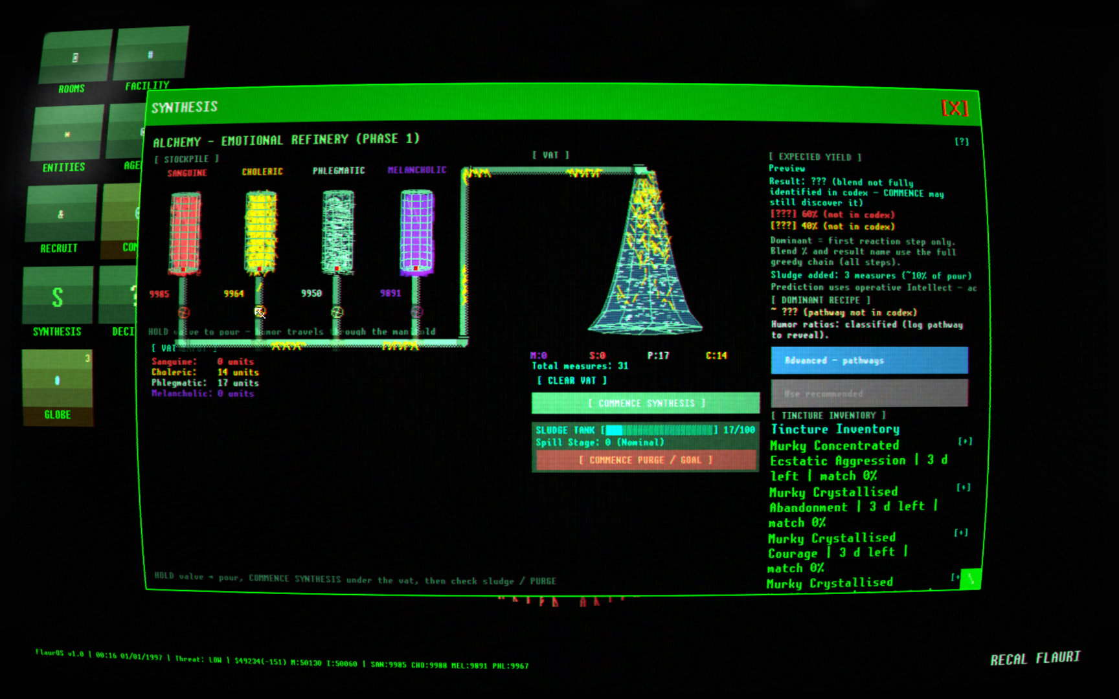Viewport: 1119px width, 699px height.
Task: Open the ROOMS desktop icon
Action: pos(74,65)
